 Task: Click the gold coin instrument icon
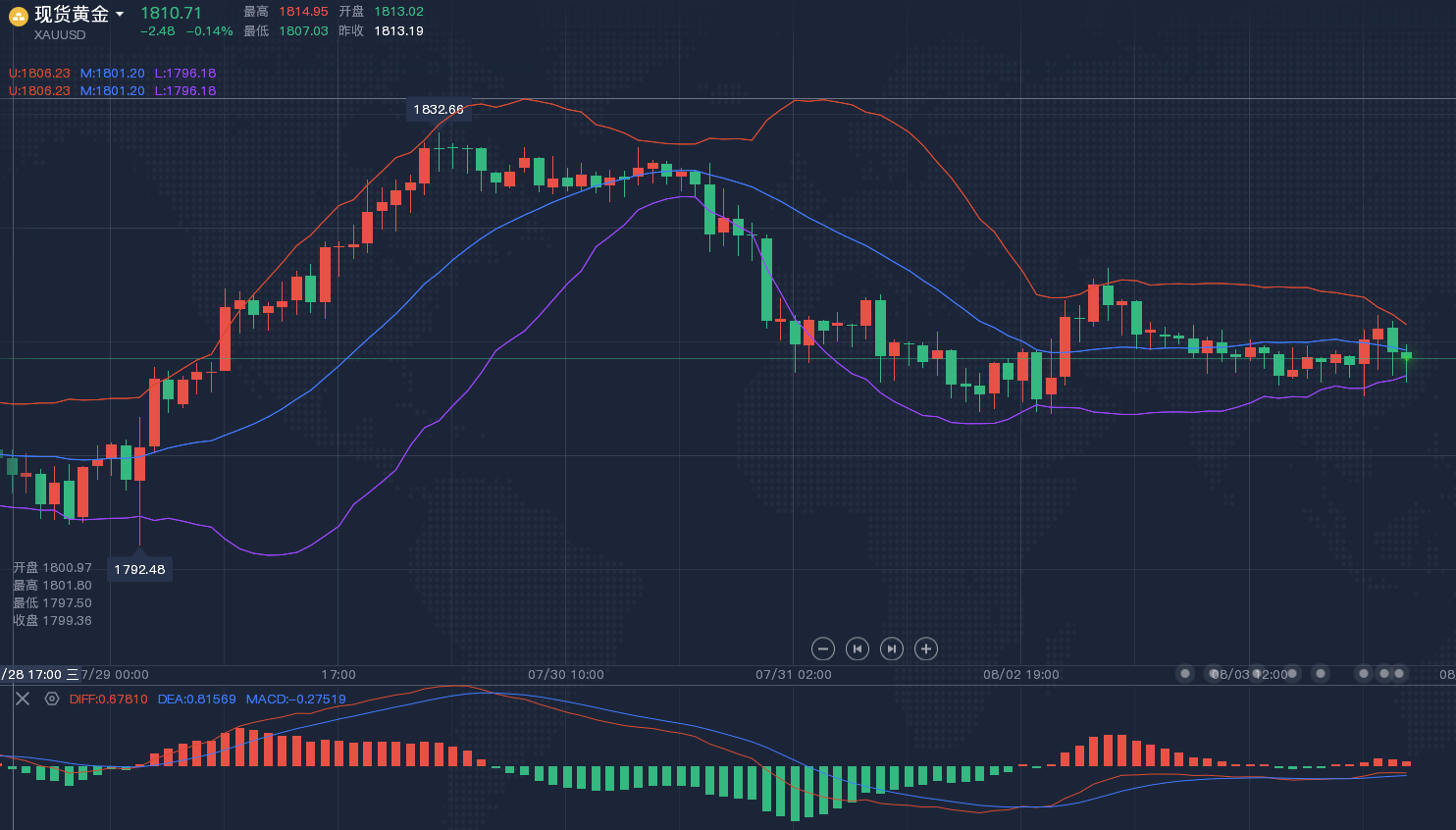[x=18, y=17]
